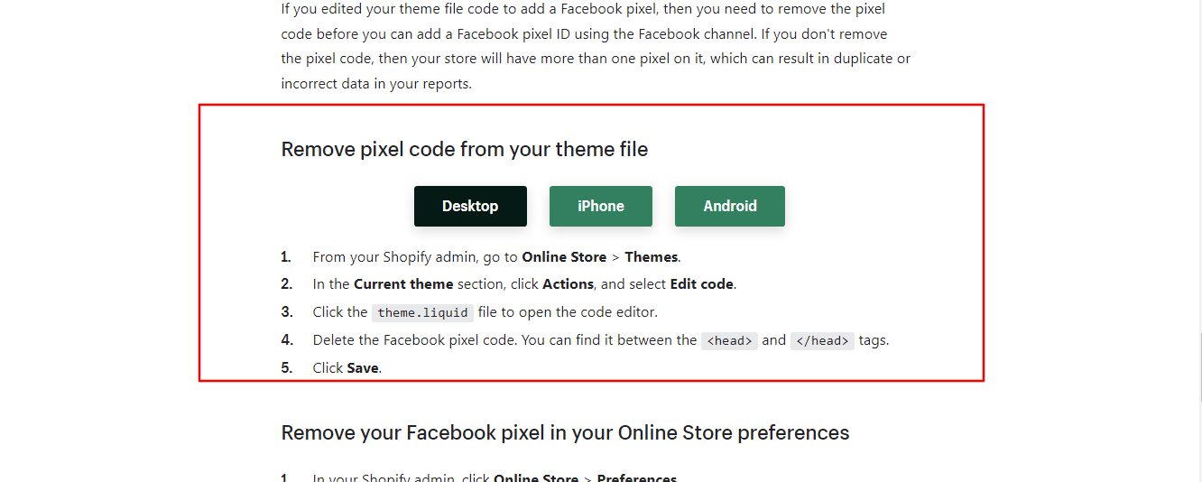Click the intro paragraph about duplicate pixel data
1202x482 pixels.
coord(596,46)
